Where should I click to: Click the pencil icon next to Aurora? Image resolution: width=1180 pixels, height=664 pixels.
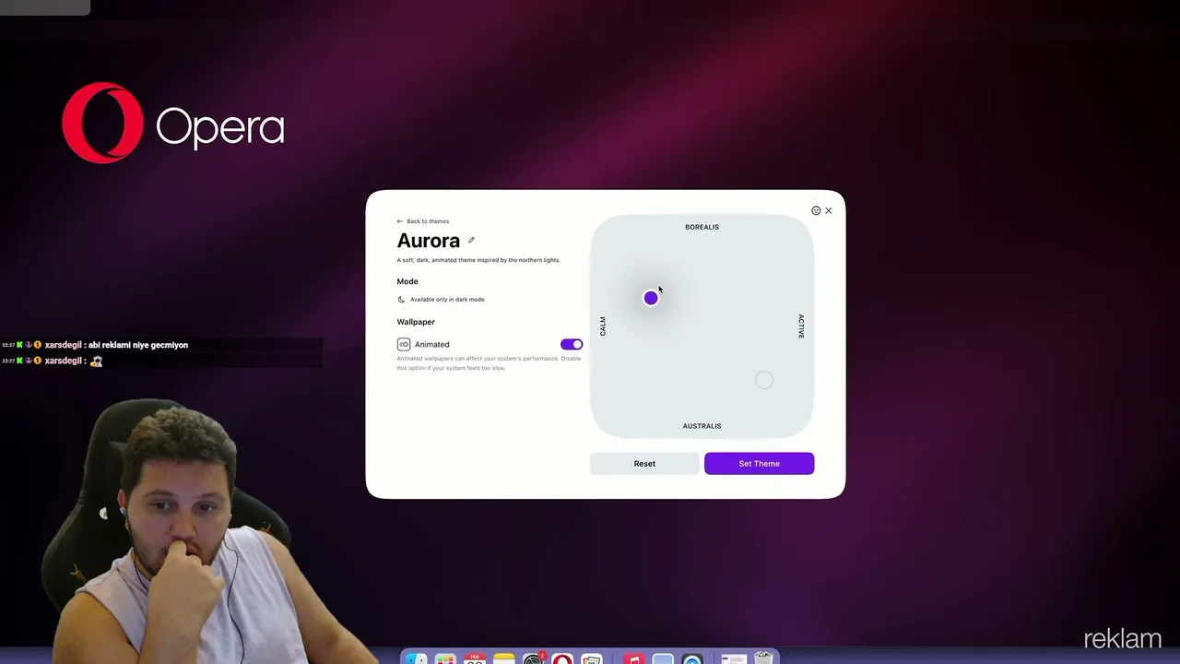[471, 240]
